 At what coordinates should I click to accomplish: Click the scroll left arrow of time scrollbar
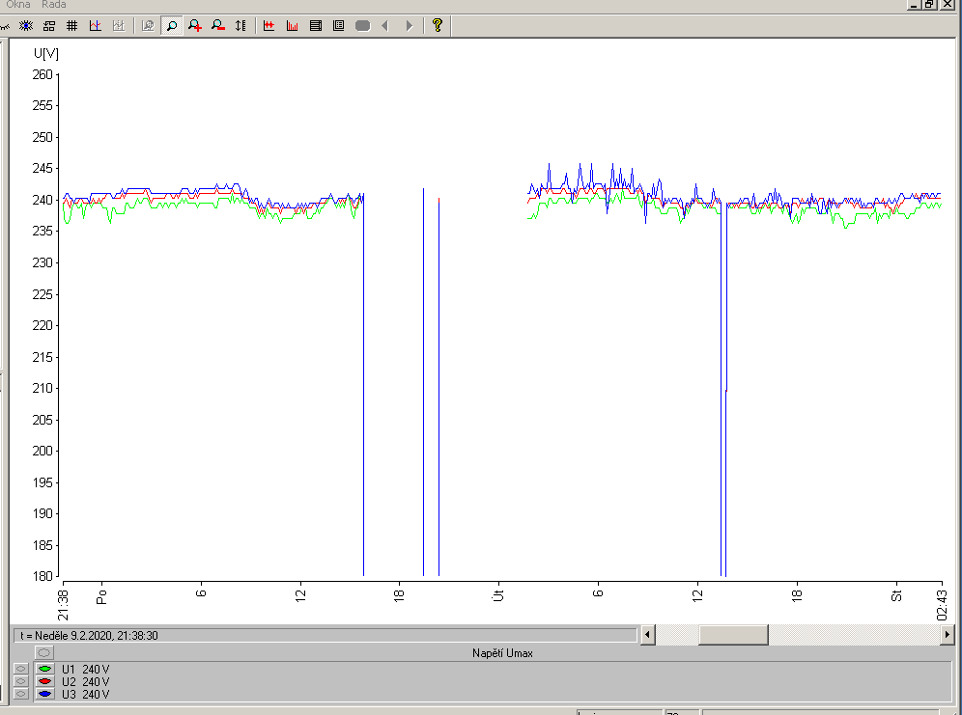[648, 635]
